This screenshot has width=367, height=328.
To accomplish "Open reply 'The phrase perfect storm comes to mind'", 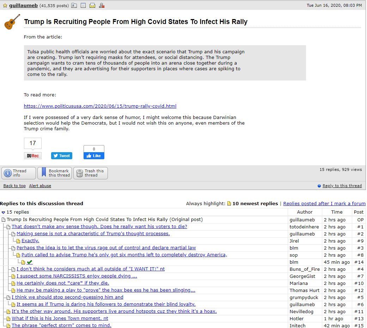I will tap(62, 325).
